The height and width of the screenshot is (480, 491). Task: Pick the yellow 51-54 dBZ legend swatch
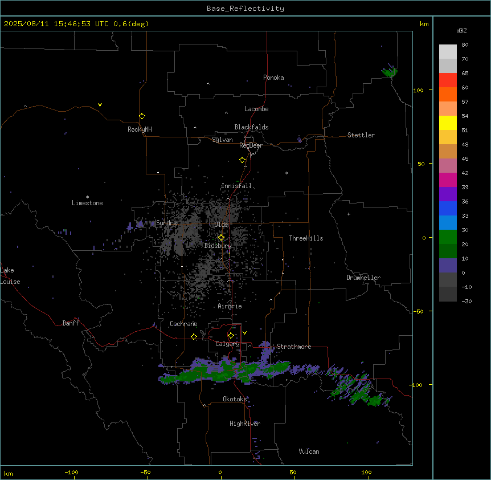[448, 123]
